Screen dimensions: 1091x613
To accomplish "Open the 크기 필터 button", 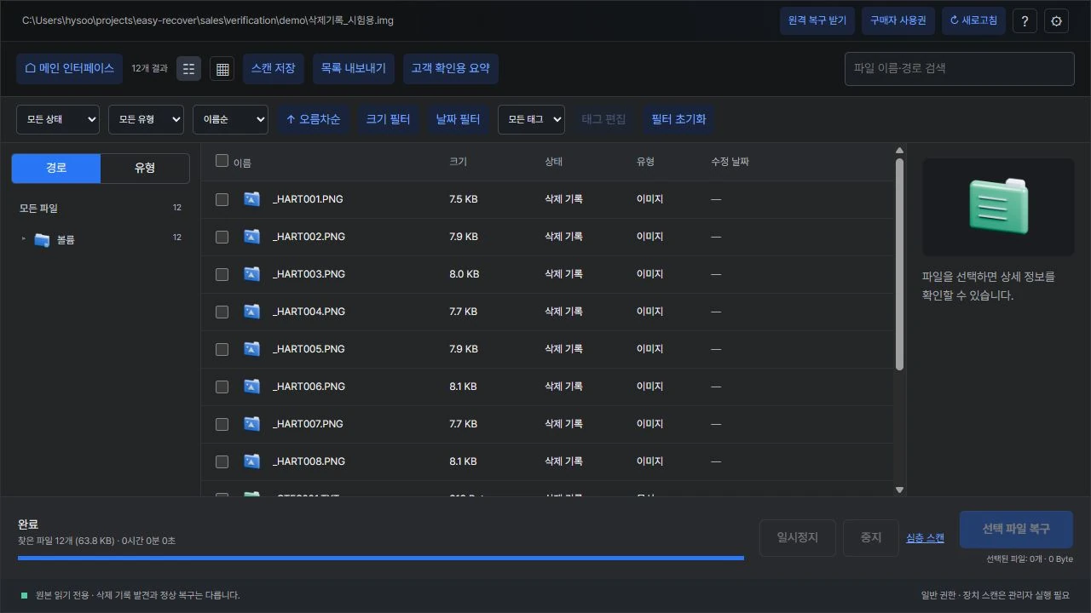I will point(388,120).
